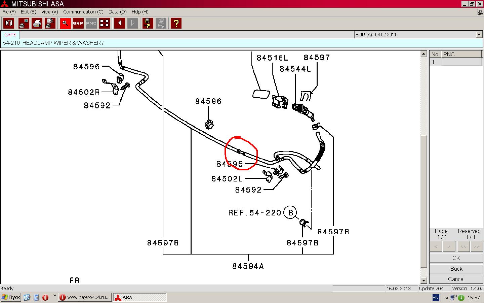The width and height of the screenshot is (484, 303).
Task: Open the Communication (C) menu
Action: (x=83, y=12)
